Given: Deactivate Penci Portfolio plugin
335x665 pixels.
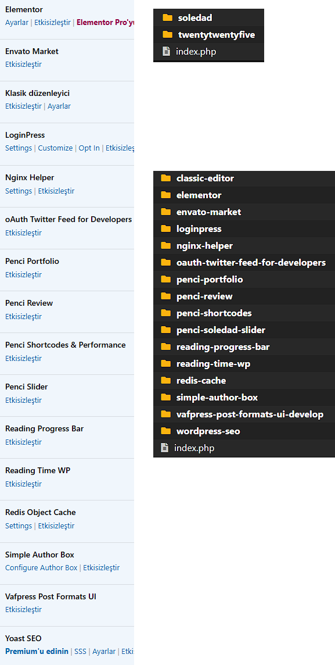Looking at the screenshot, I should click(x=23, y=275).
